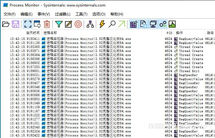215x138 pixels.
Task: Open highlight settings with the pencil icon
Action: point(69,24)
